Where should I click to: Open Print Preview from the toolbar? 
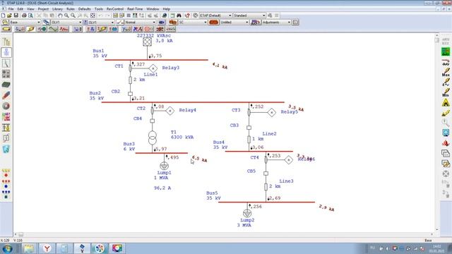pos(30,16)
